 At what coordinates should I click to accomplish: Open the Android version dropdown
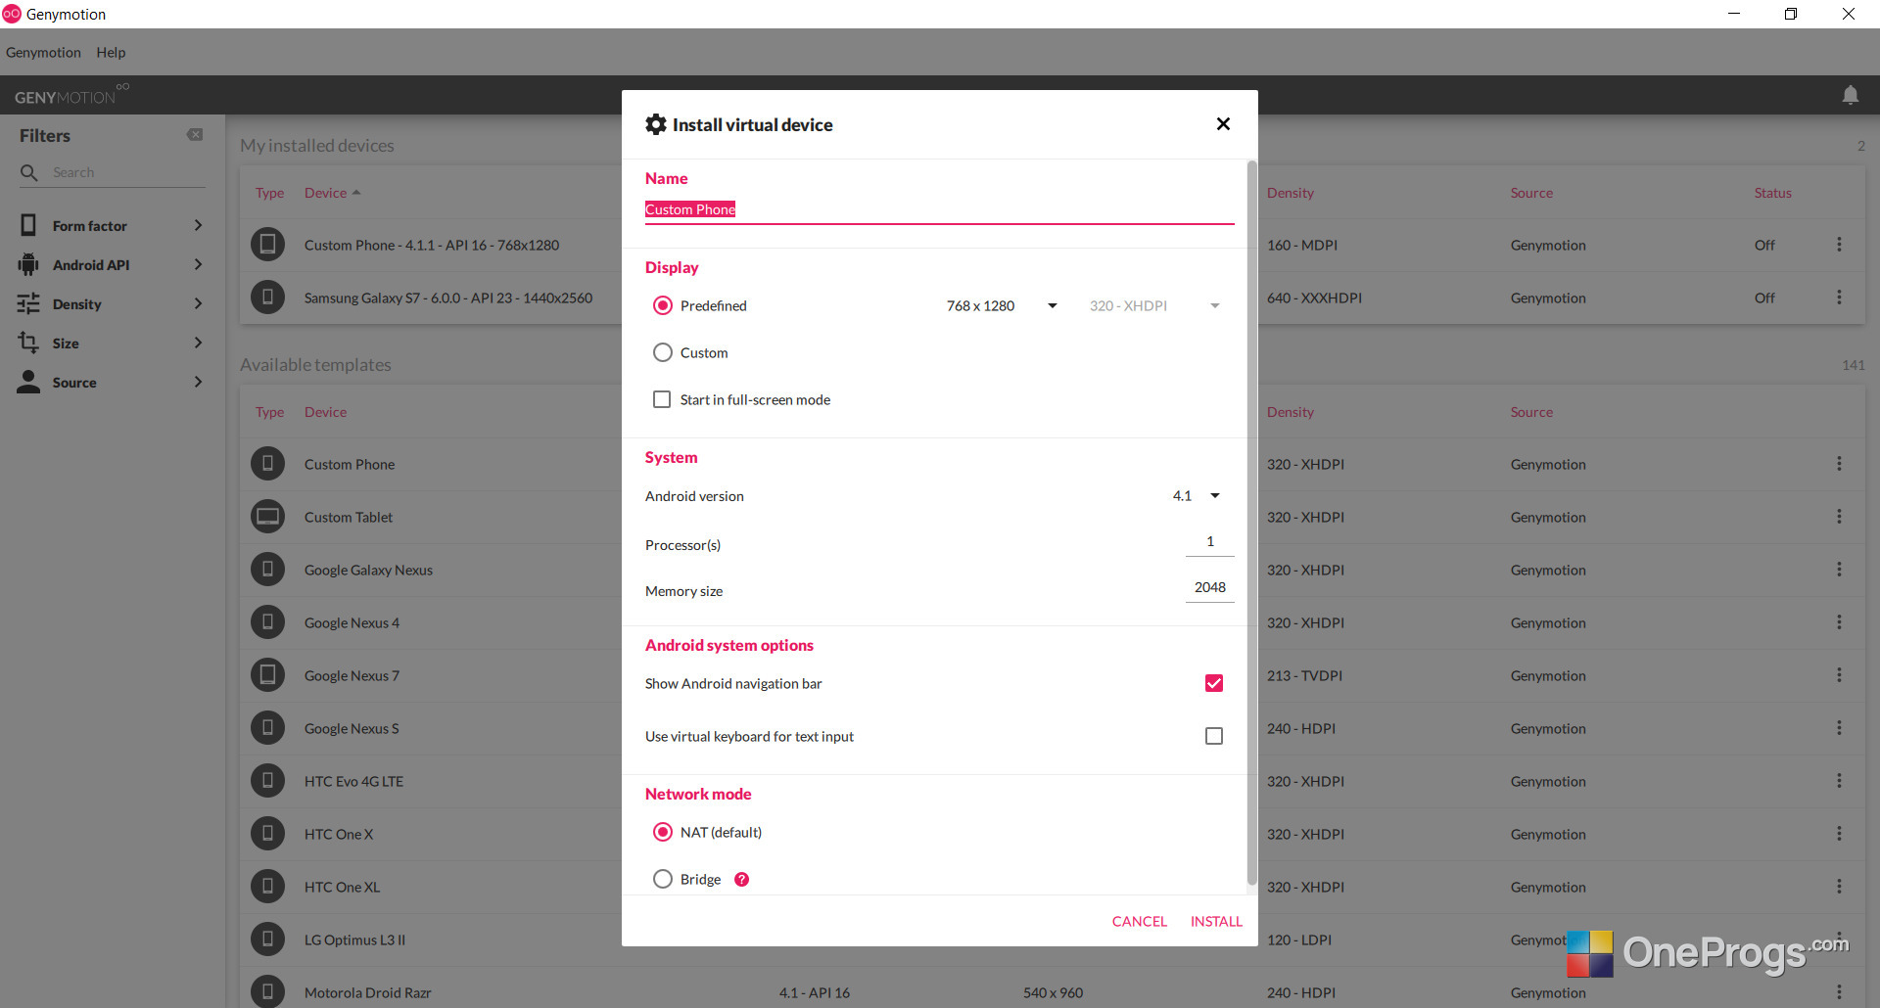[1197, 496]
